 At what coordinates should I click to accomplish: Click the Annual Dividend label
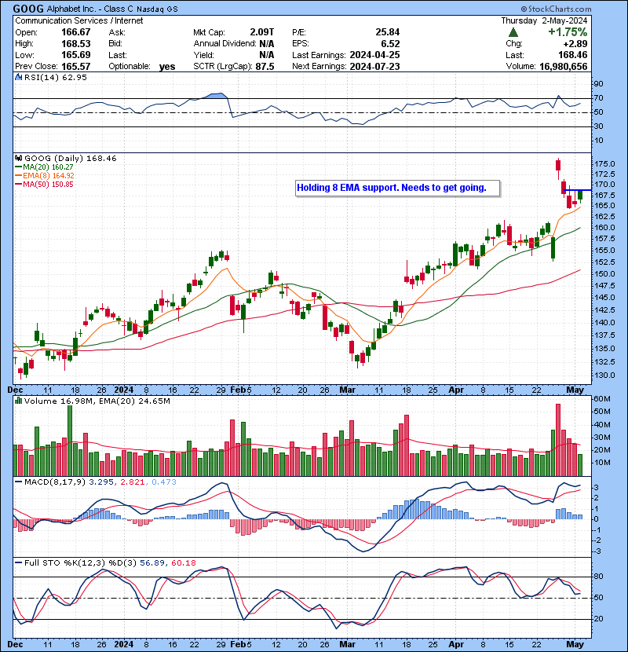[225, 44]
